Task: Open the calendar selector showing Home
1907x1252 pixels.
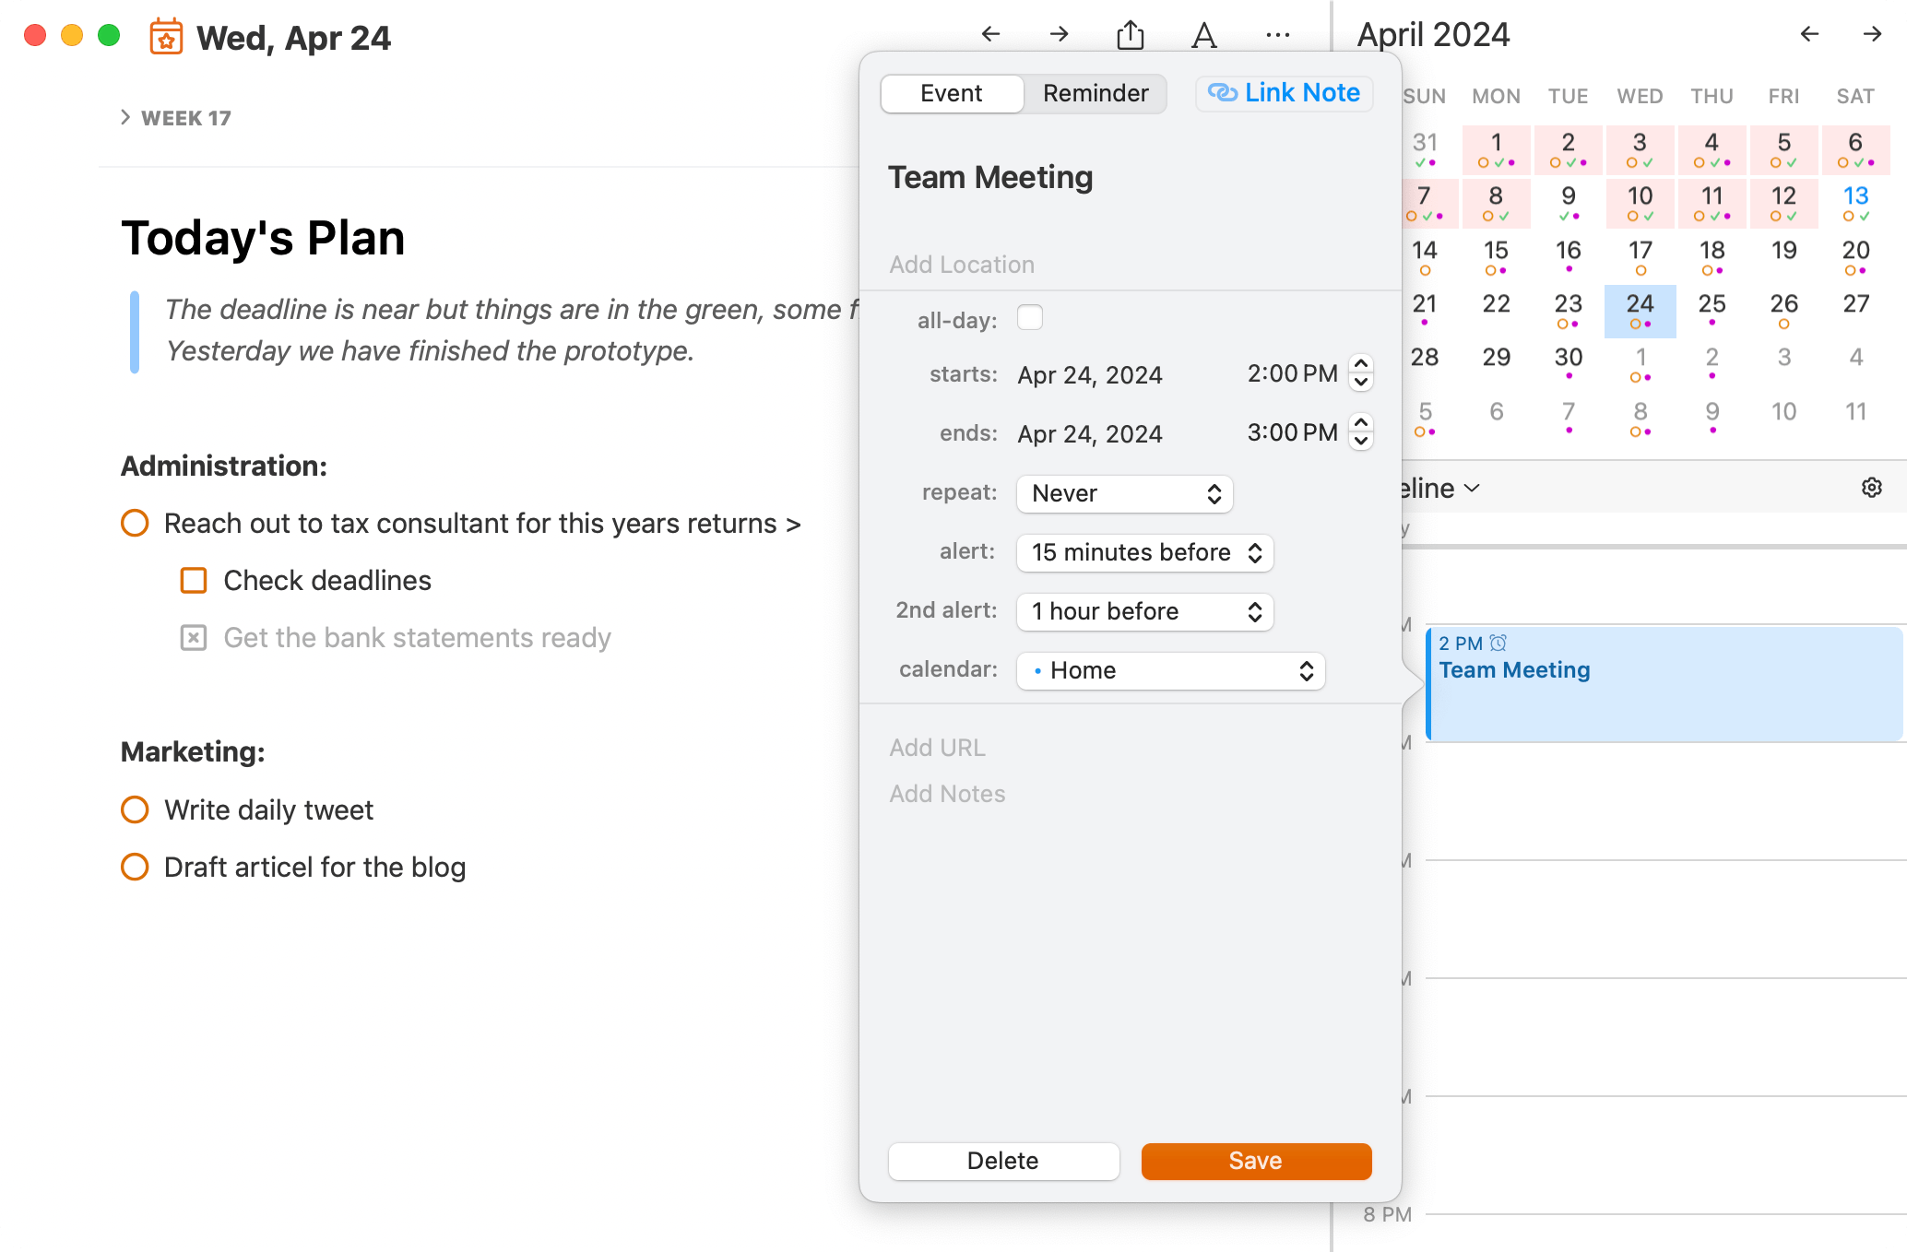Action: [x=1169, y=670]
